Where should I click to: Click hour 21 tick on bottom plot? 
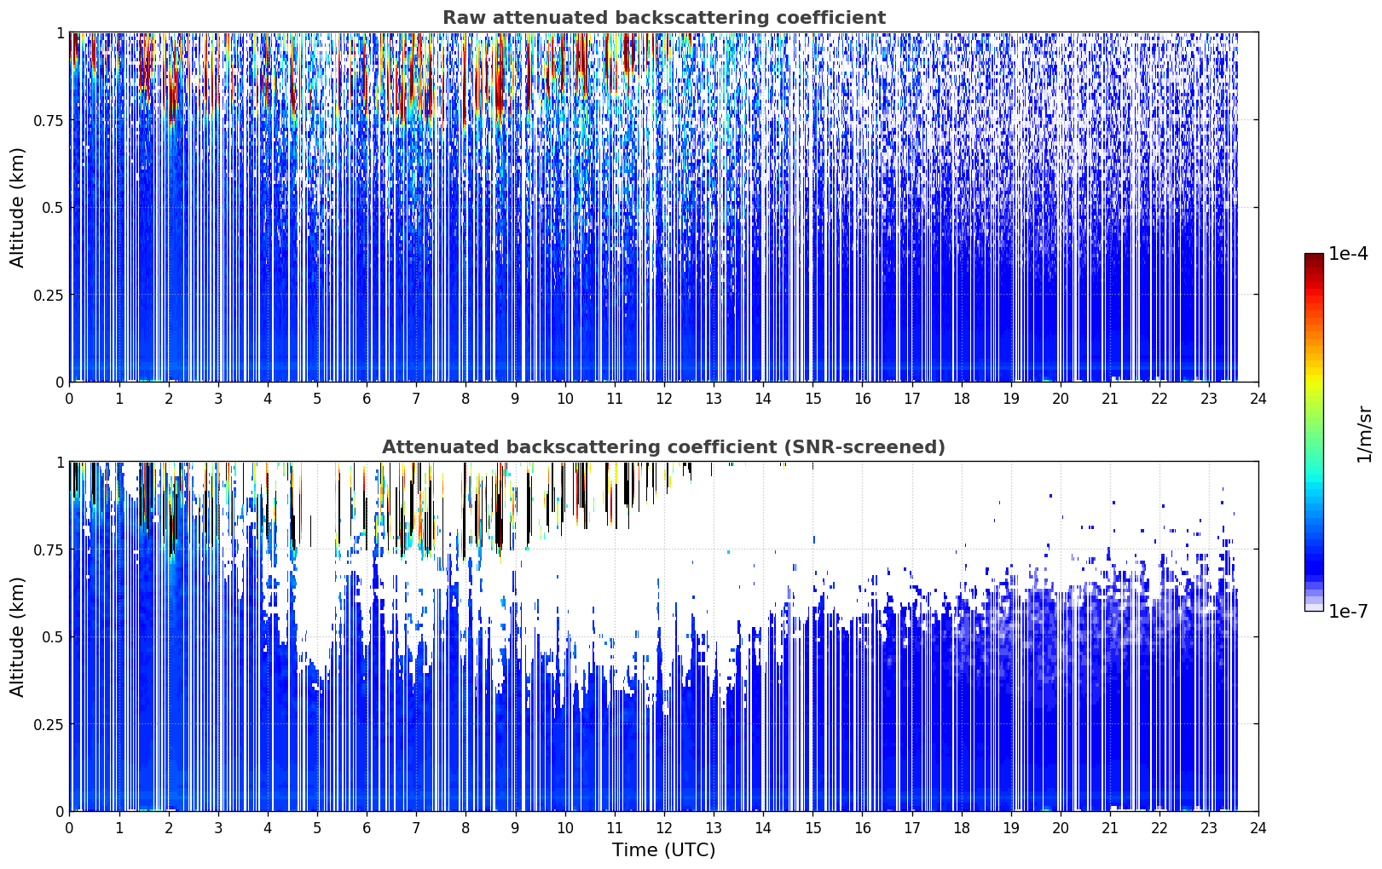coord(1110,828)
